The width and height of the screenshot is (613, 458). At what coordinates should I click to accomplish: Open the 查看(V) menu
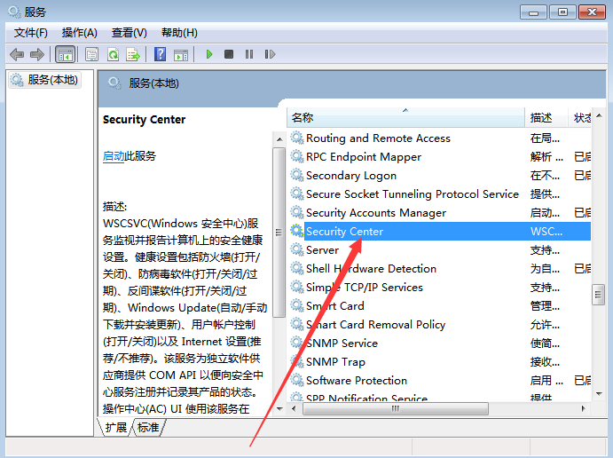[x=129, y=33]
